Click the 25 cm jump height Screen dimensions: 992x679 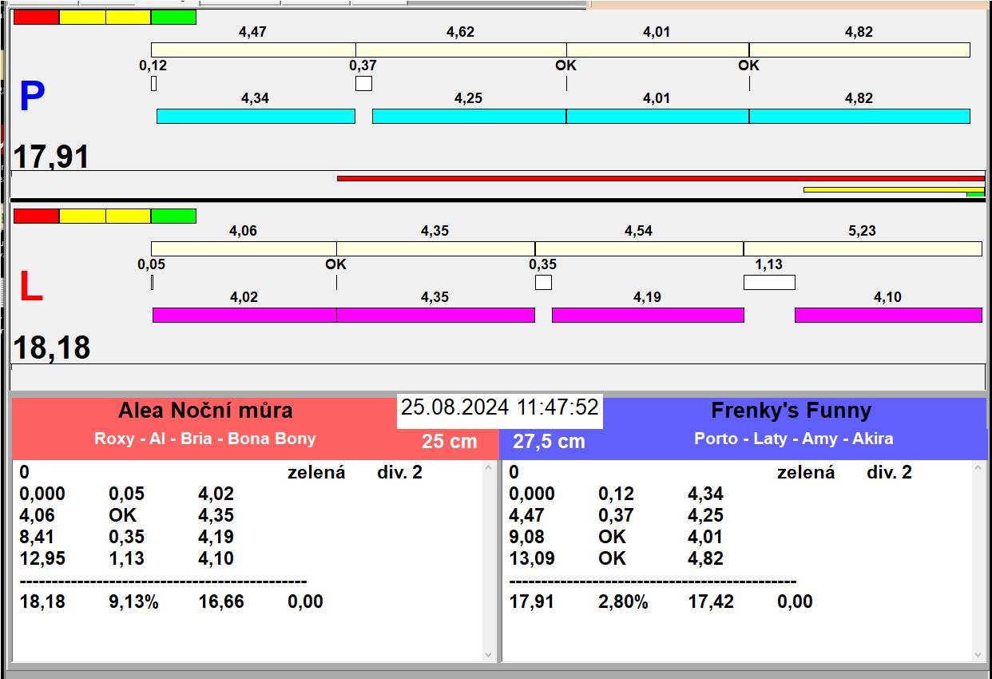click(x=450, y=441)
